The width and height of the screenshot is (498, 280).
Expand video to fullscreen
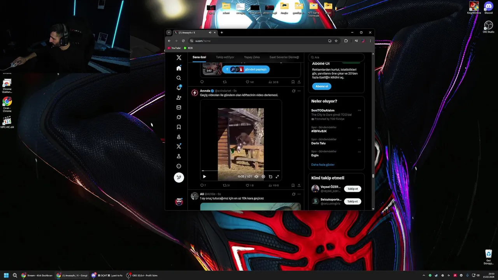[277, 177]
